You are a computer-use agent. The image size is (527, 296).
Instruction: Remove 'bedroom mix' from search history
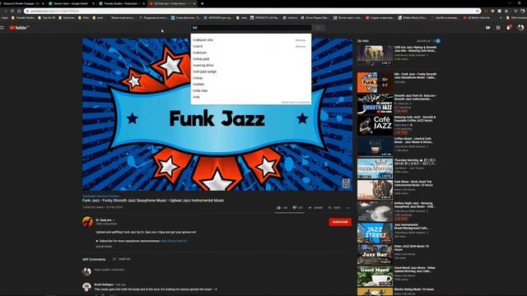301,40
